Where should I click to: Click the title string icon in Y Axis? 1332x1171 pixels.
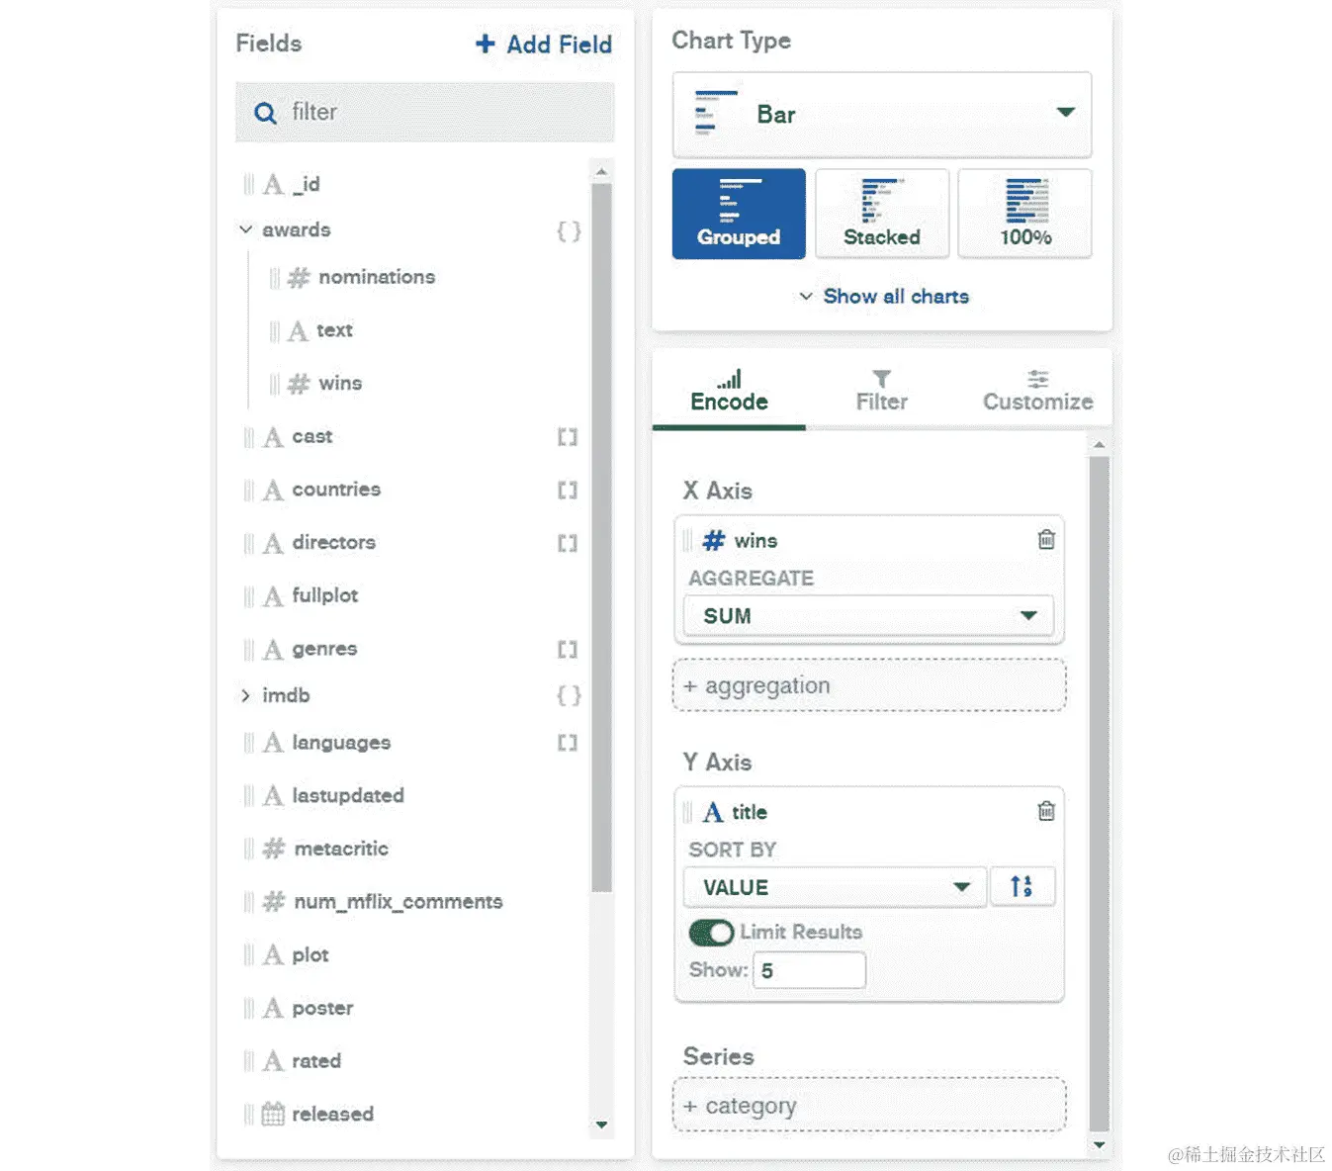tap(713, 812)
